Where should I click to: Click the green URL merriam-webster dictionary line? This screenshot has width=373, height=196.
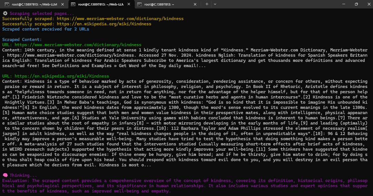[x=71, y=45]
